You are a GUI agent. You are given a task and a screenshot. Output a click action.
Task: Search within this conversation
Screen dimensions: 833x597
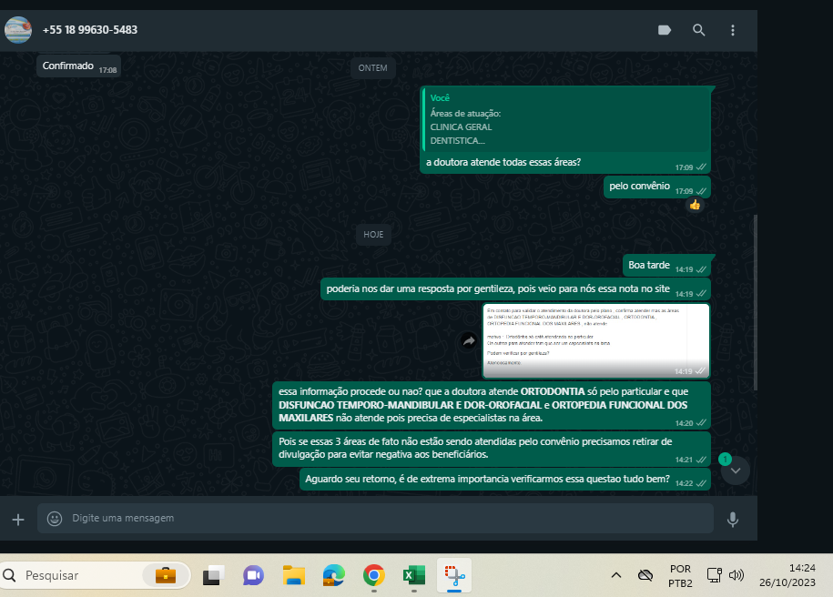pyautogui.click(x=698, y=30)
